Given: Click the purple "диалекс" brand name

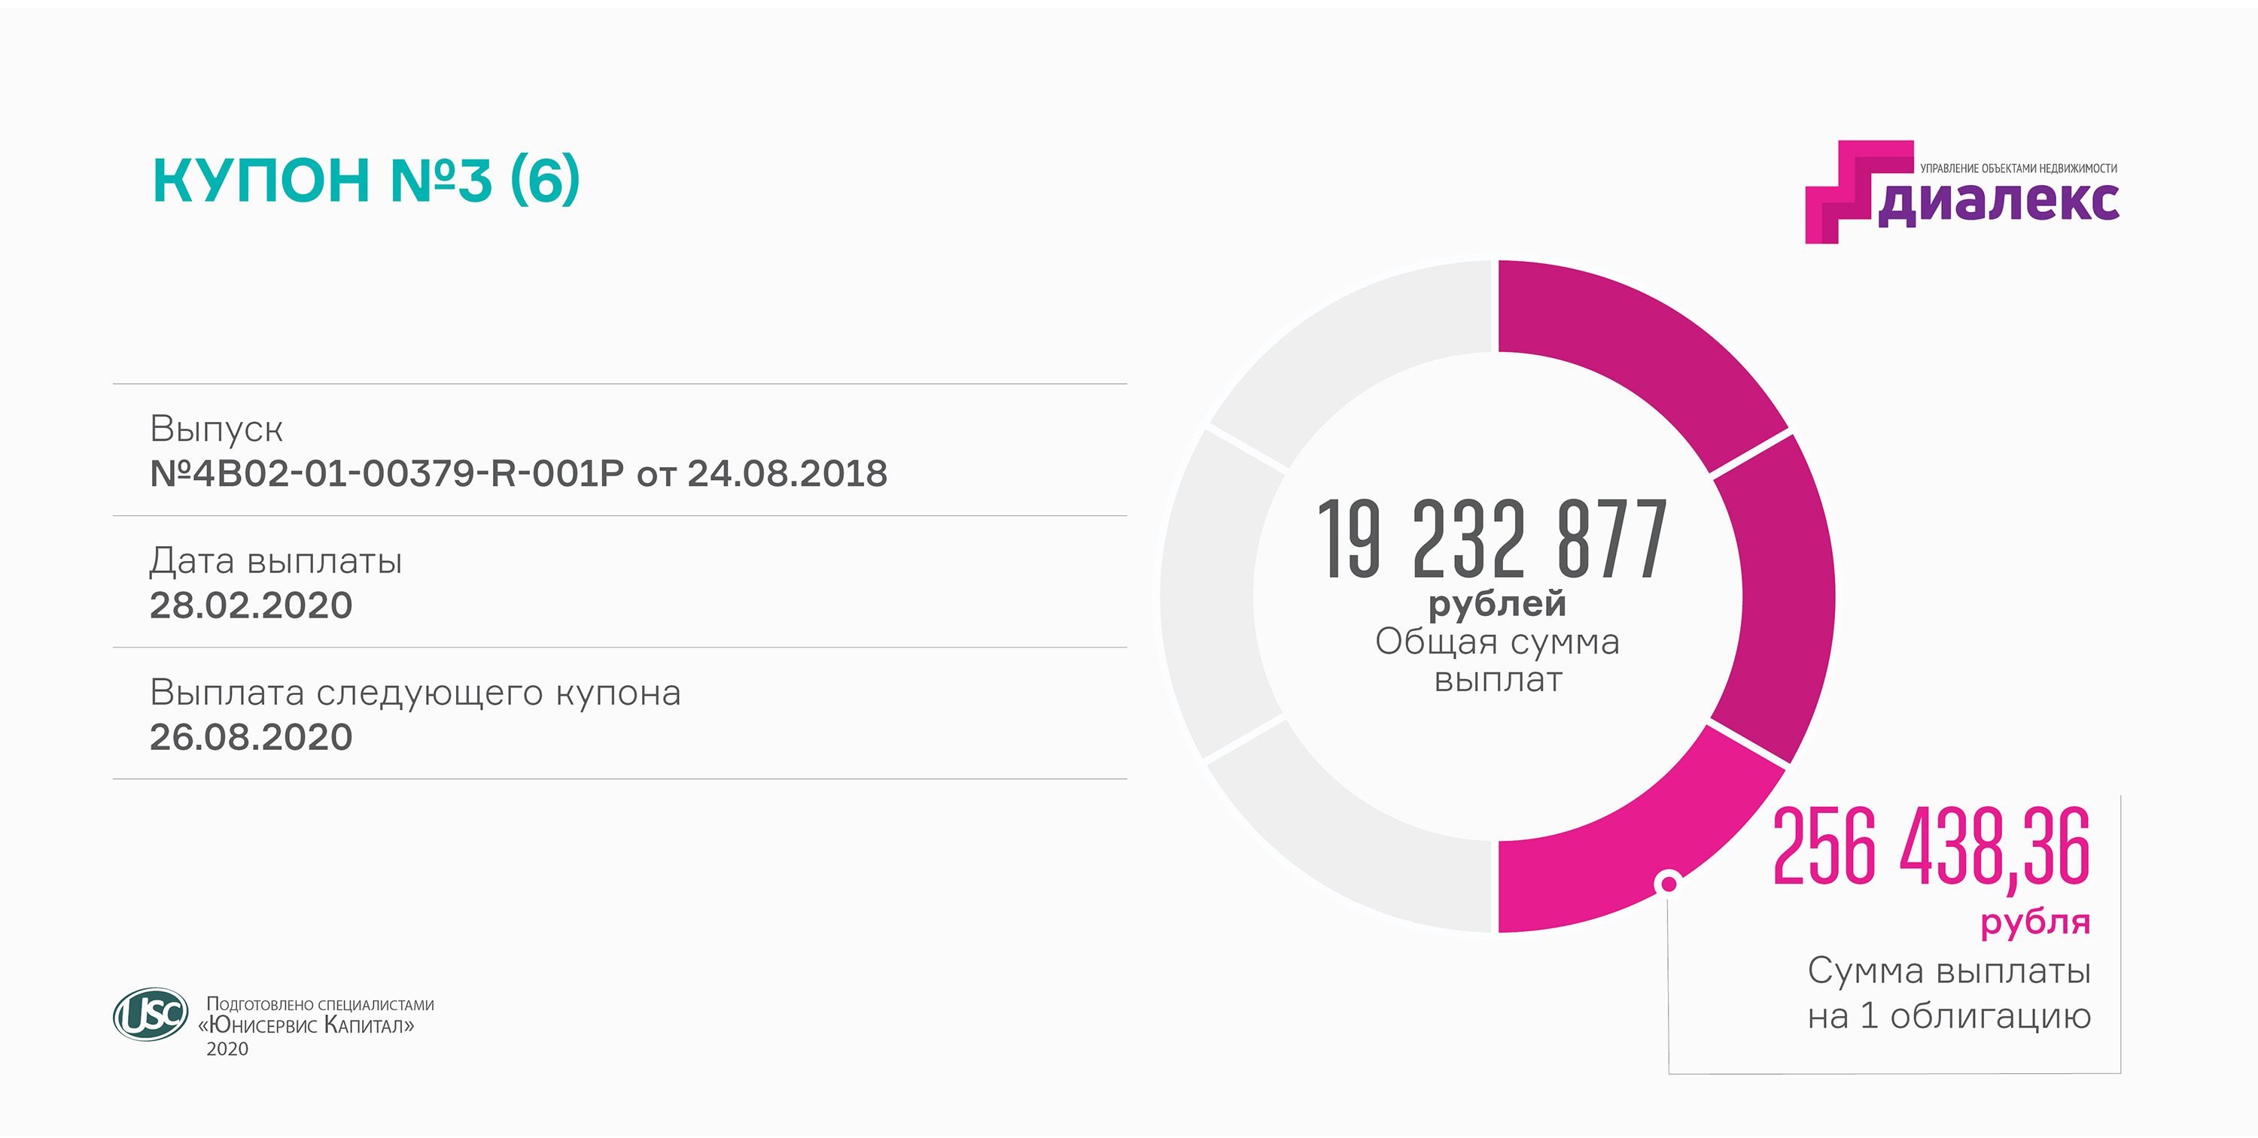Looking at the screenshot, I should click(x=1998, y=202).
